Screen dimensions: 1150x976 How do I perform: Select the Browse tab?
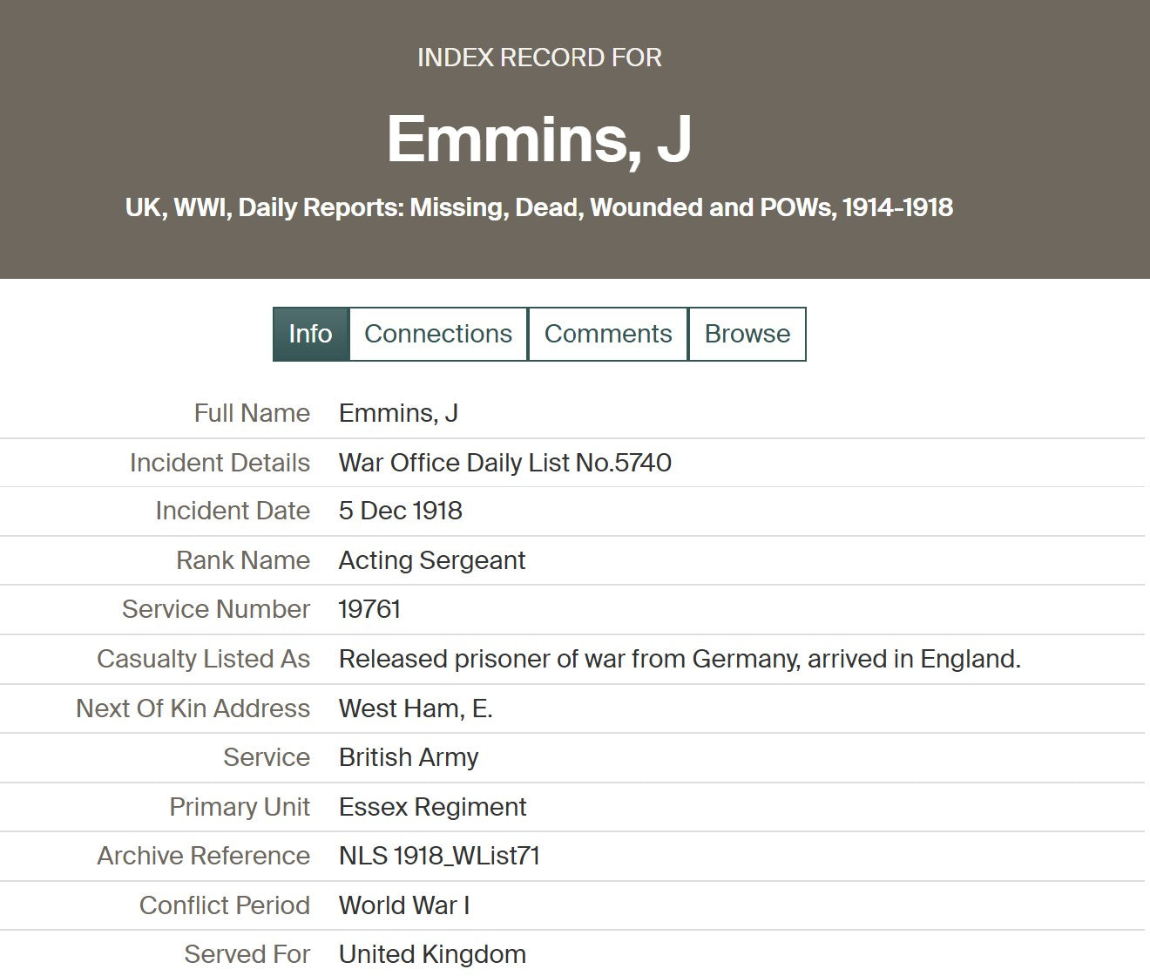747,334
